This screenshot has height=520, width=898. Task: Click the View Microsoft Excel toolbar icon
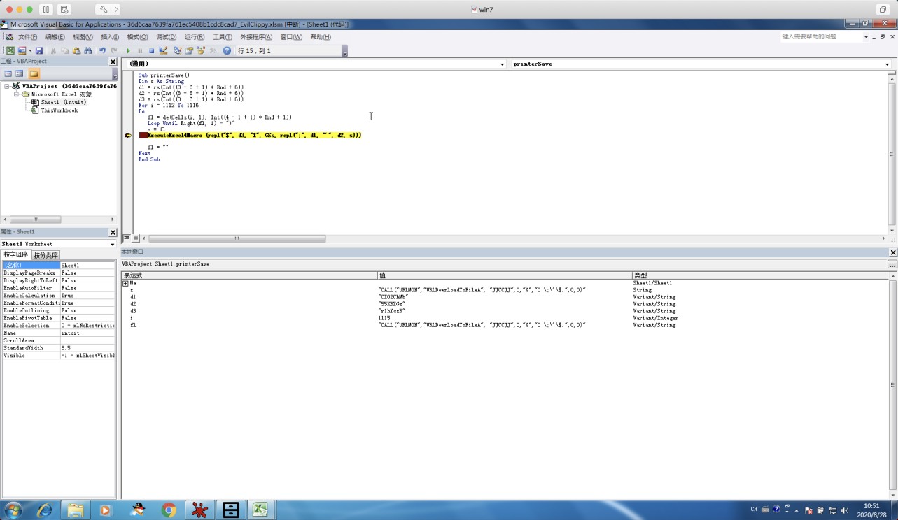[x=10, y=50]
